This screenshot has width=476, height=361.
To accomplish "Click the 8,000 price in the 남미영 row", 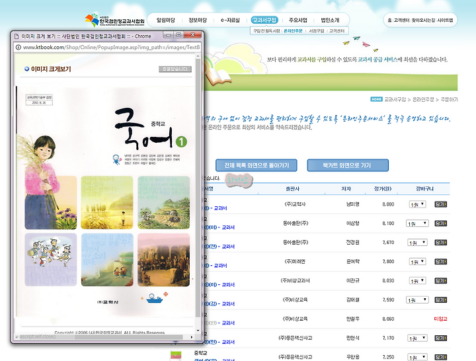I will pyautogui.click(x=388, y=204).
